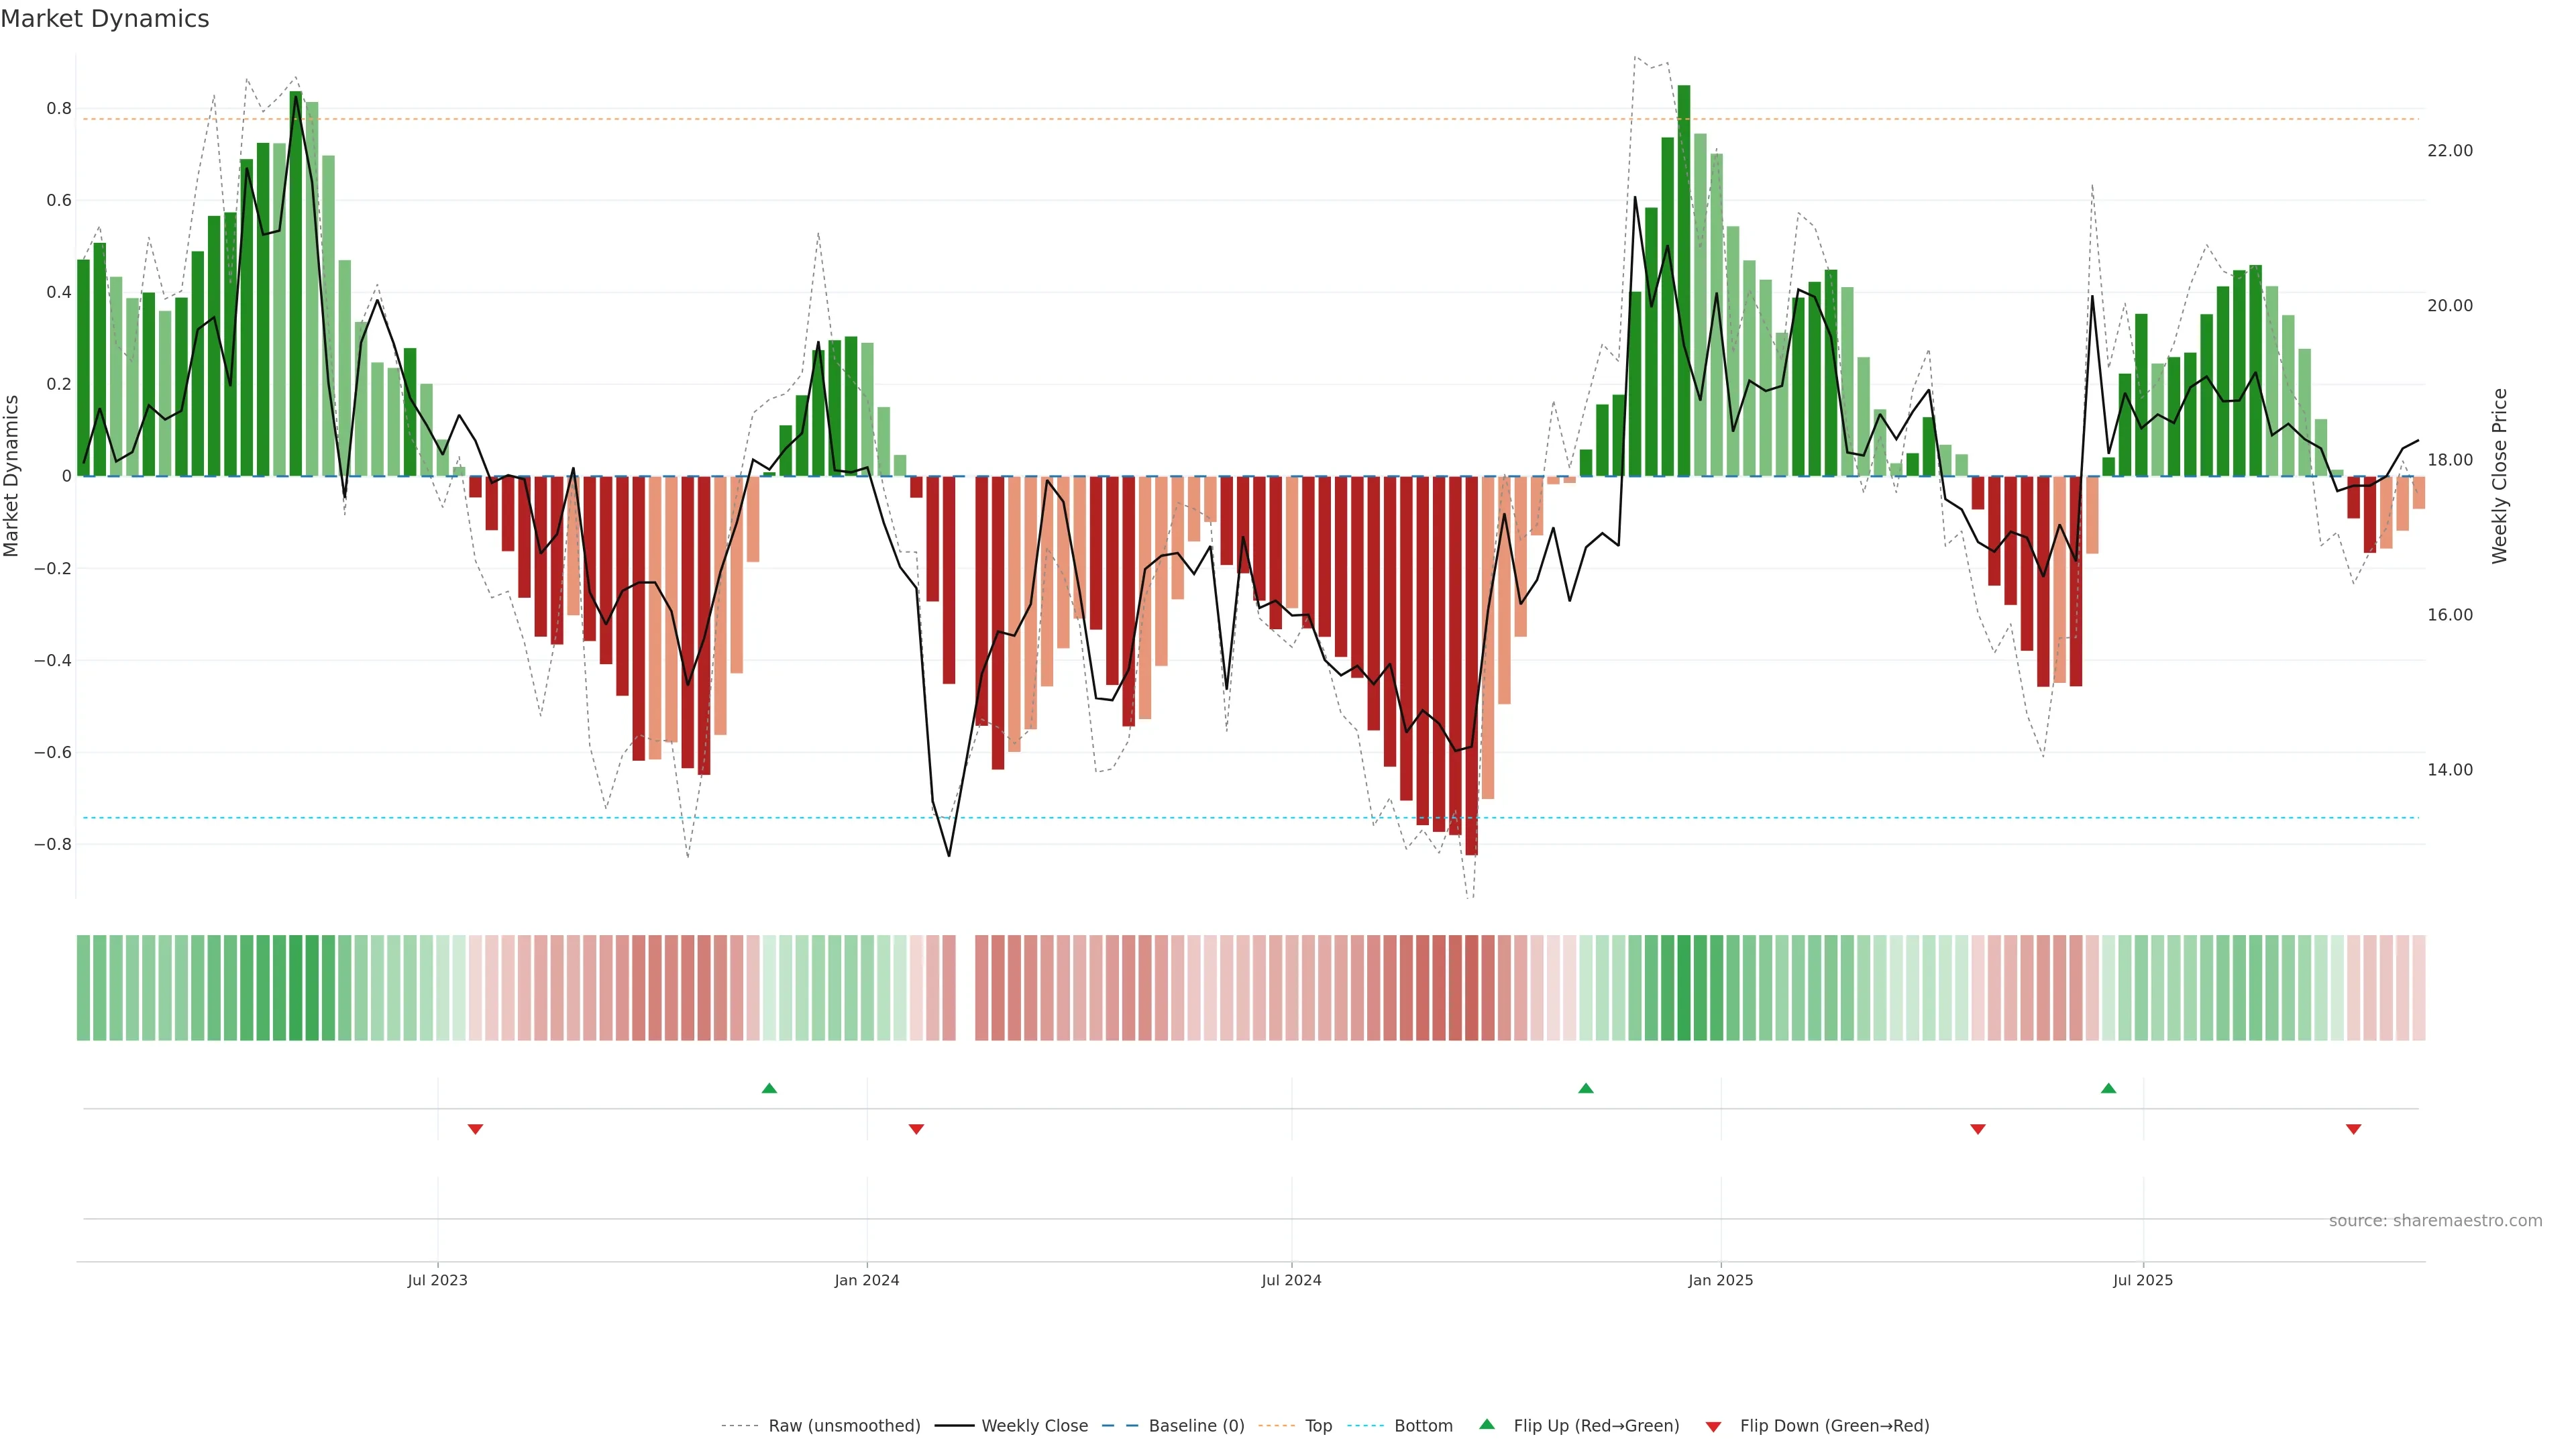Toggle Weekly Close legend entry
The width and height of the screenshot is (2576, 1449).
point(1034,1425)
